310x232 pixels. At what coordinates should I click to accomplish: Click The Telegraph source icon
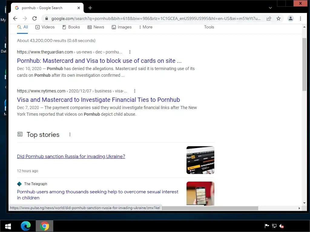19,184
